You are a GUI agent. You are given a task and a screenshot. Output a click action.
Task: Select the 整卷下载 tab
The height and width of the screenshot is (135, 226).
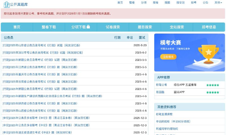pos(49,27)
